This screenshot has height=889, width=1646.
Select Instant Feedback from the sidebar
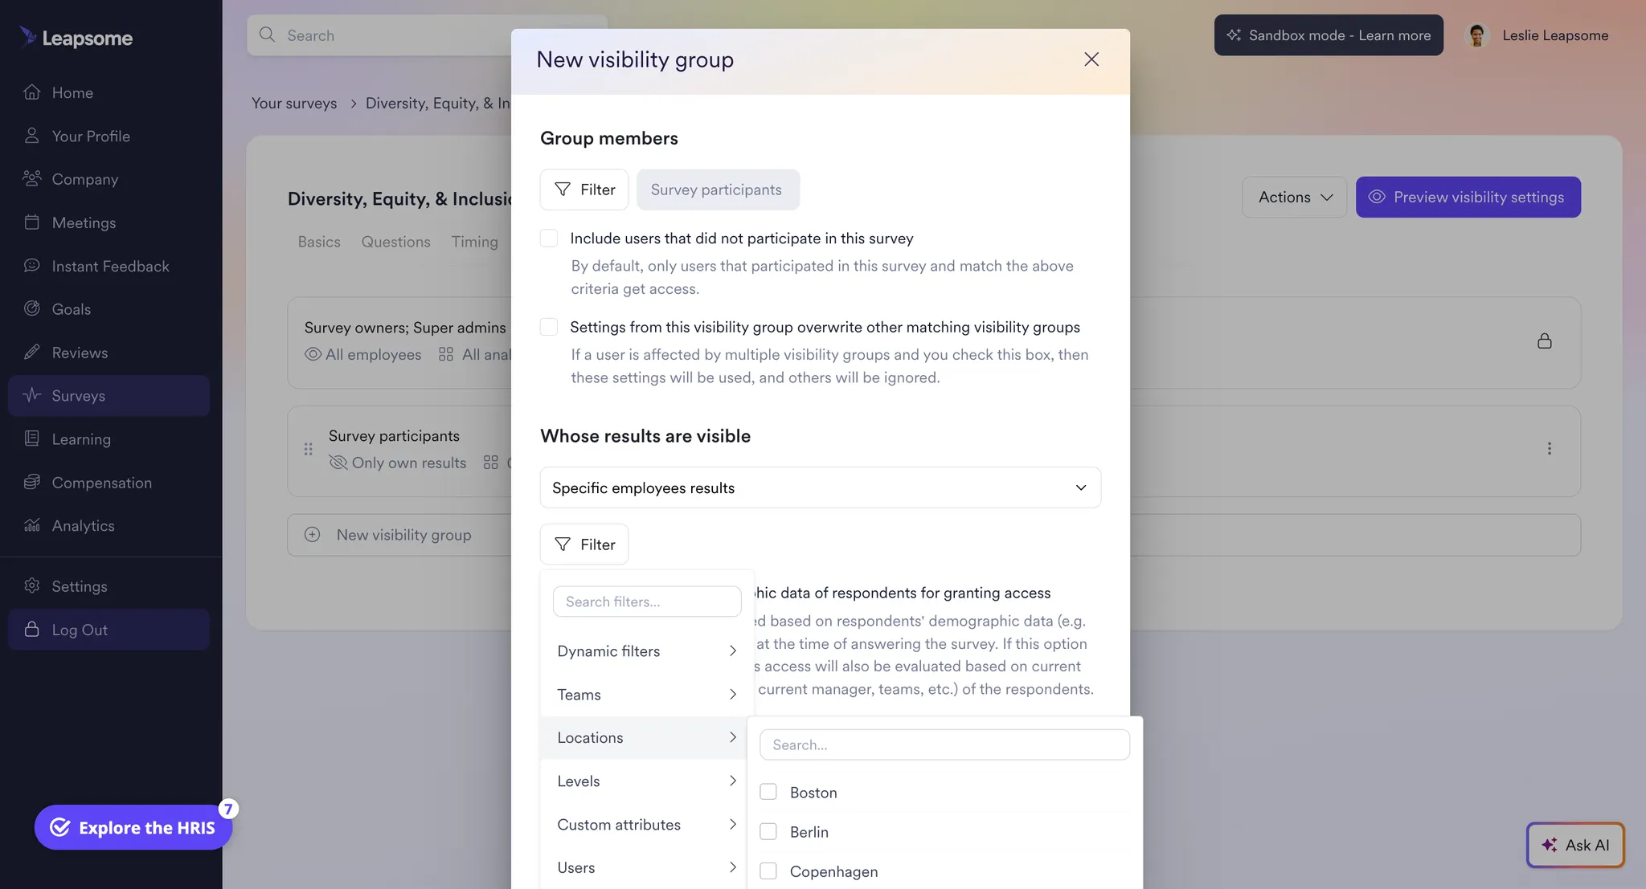110,265
